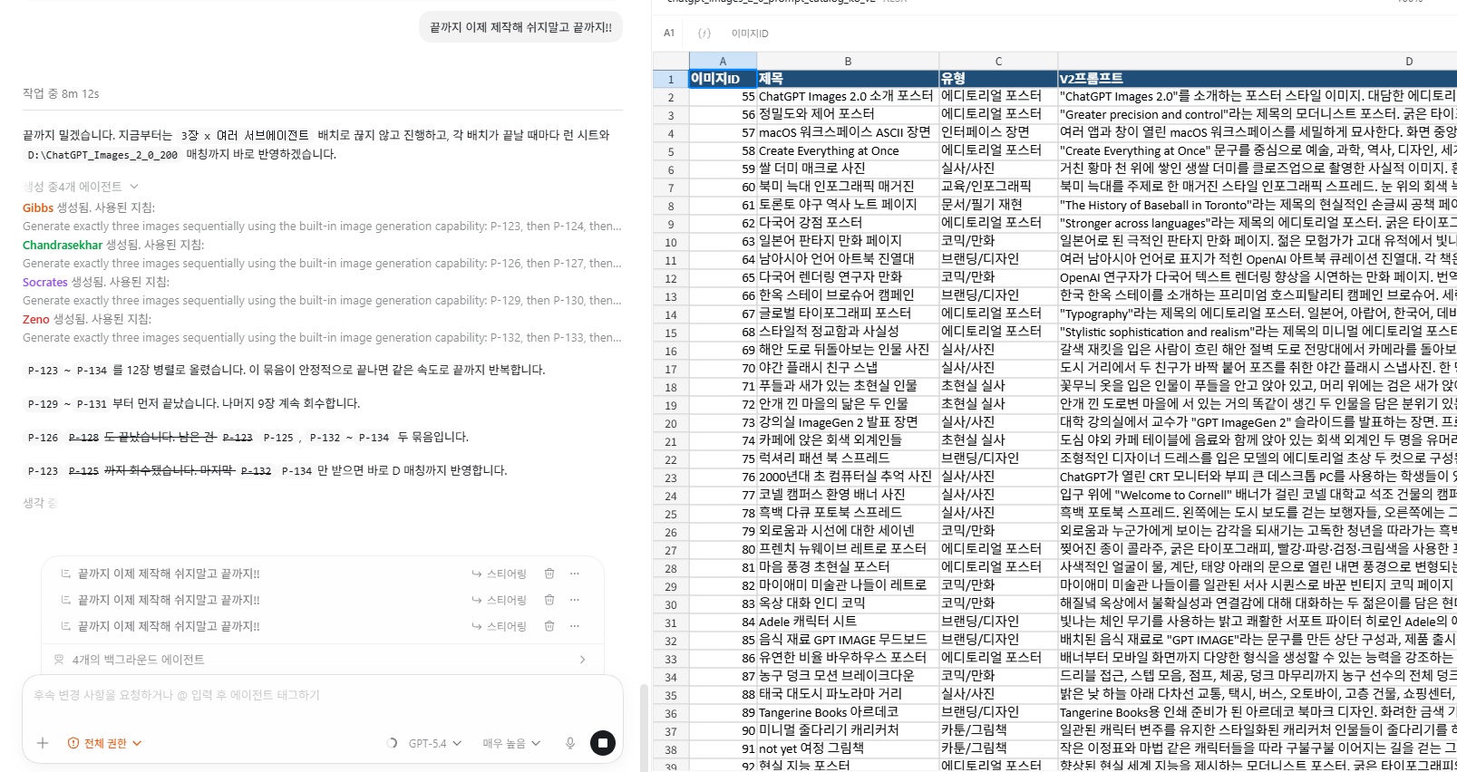Open the 전체 권한 permissions dropdown

click(105, 743)
